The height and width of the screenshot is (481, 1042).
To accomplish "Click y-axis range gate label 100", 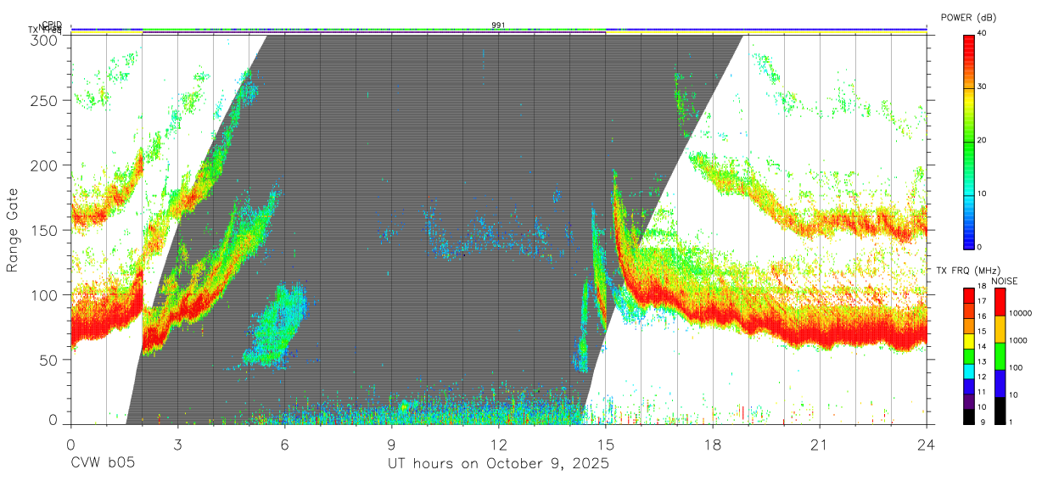I will pyautogui.click(x=42, y=294).
